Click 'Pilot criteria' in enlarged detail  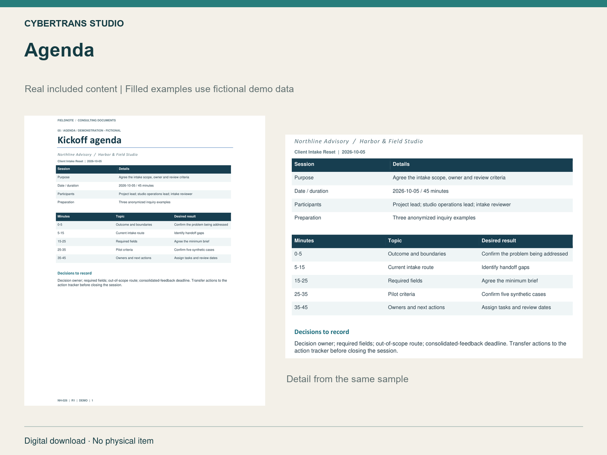click(x=401, y=294)
